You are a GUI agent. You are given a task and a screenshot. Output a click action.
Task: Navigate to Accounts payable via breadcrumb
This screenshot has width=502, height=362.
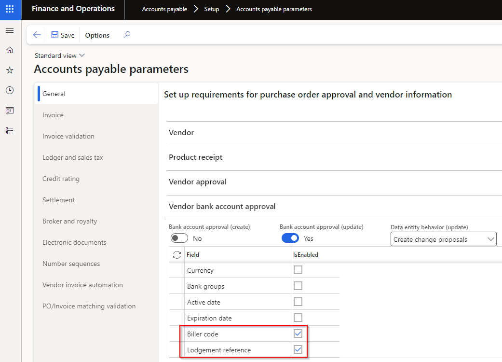pyautogui.click(x=163, y=9)
